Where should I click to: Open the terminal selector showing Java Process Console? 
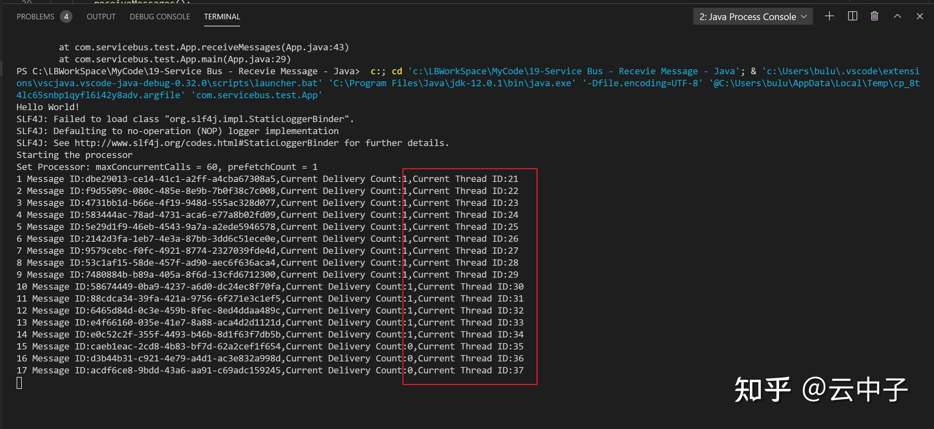[x=747, y=16]
